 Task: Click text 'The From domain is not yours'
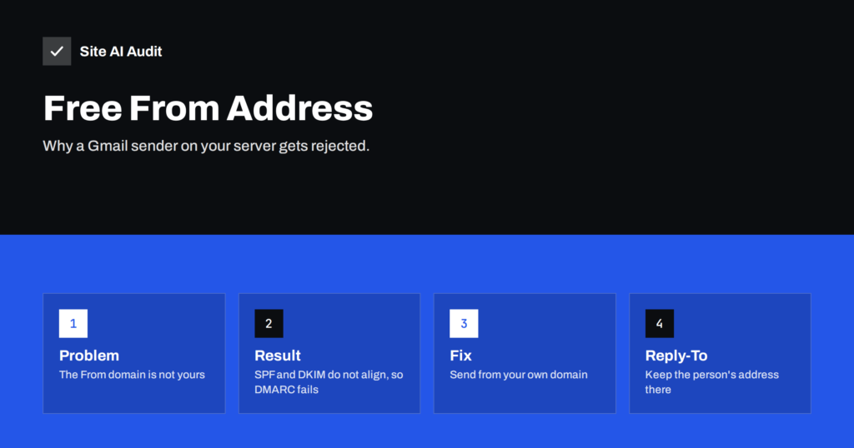tap(132, 375)
